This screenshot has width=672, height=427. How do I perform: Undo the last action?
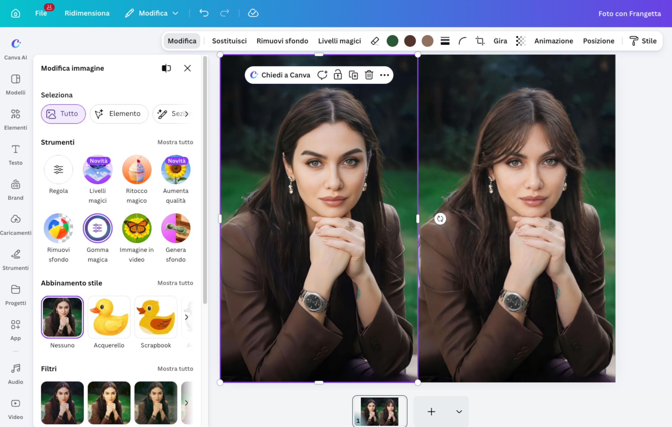(x=204, y=13)
